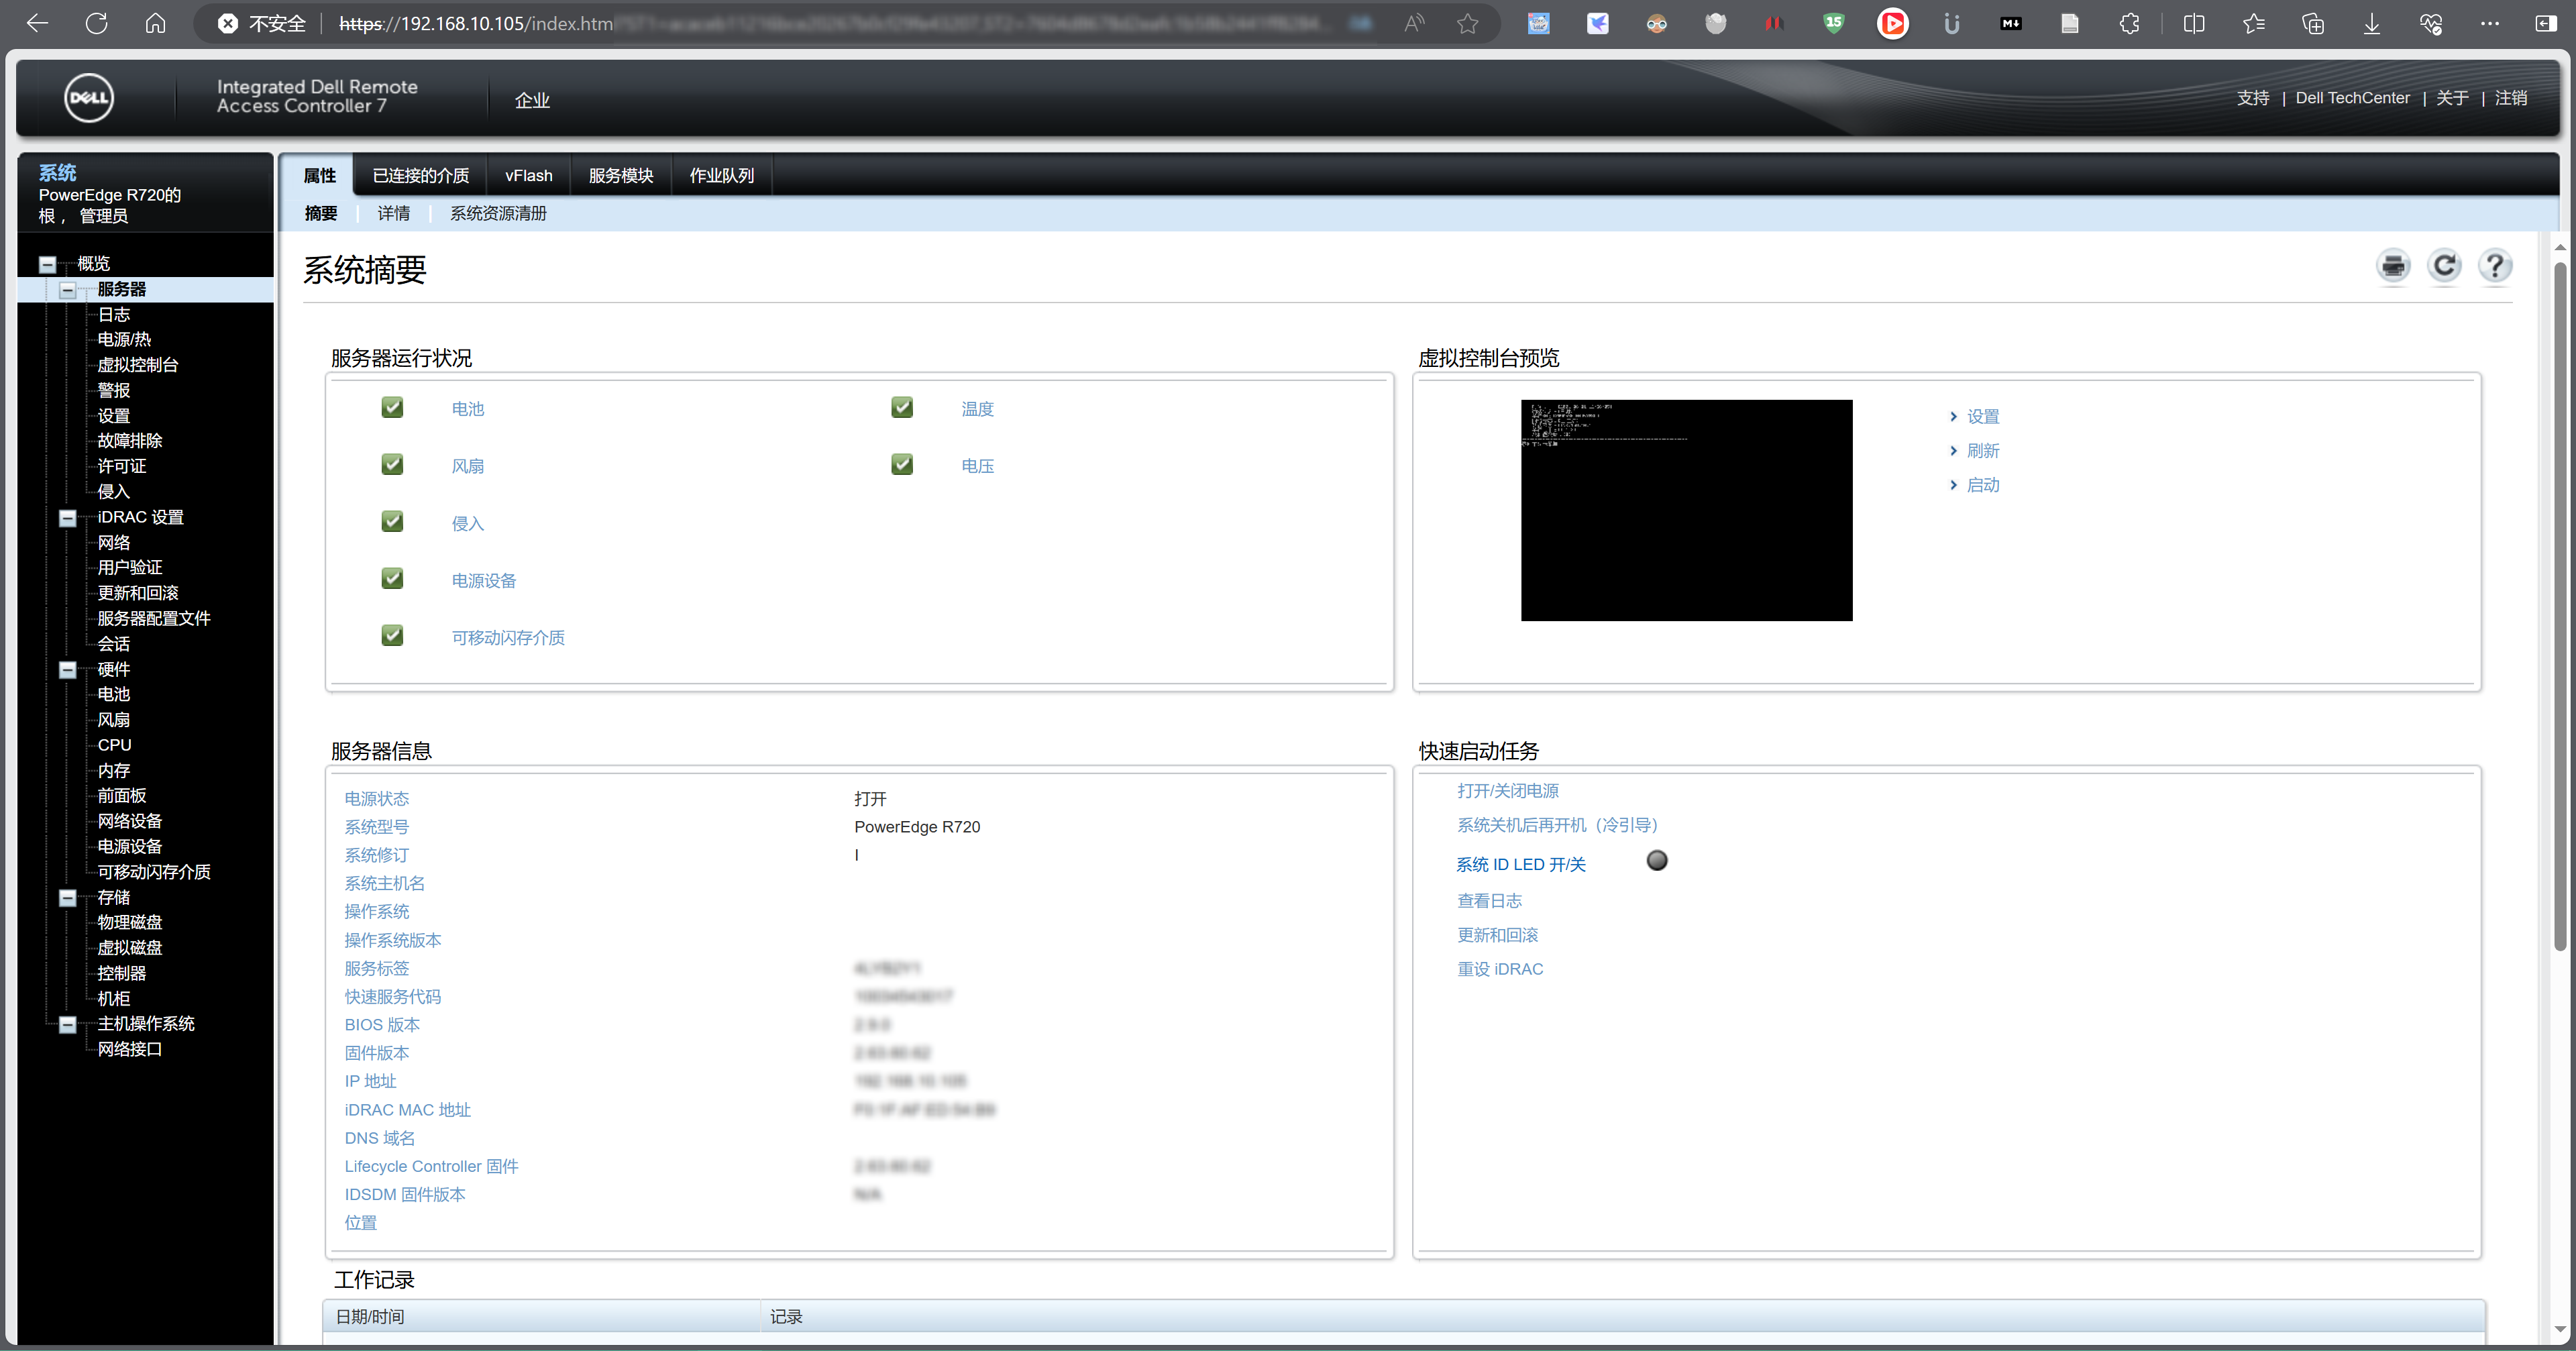Click the 重设 iDRAC link
This screenshot has width=2576, height=1351.
point(1499,968)
